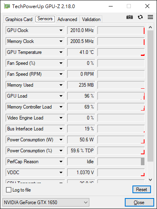Take a screenshot with the camera icon

point(130,17)
